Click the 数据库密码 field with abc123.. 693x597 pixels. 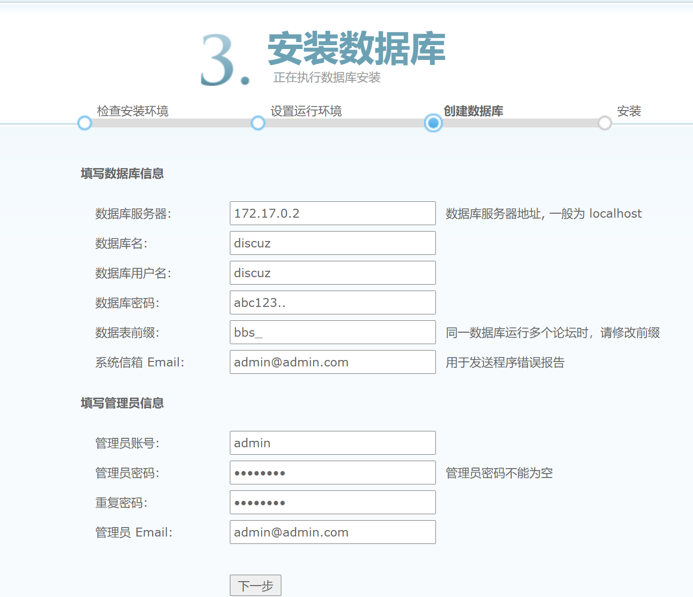click(x=333, y=302)
